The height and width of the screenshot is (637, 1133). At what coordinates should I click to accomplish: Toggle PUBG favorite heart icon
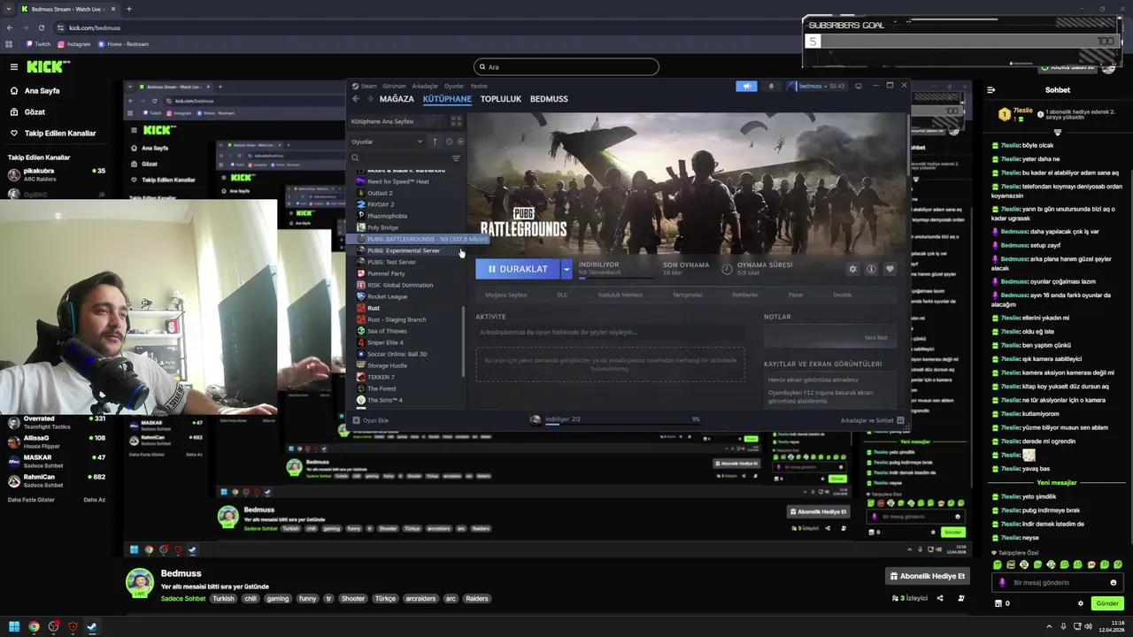point(890,269)
